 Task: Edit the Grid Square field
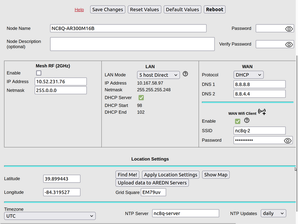[153, 192]
